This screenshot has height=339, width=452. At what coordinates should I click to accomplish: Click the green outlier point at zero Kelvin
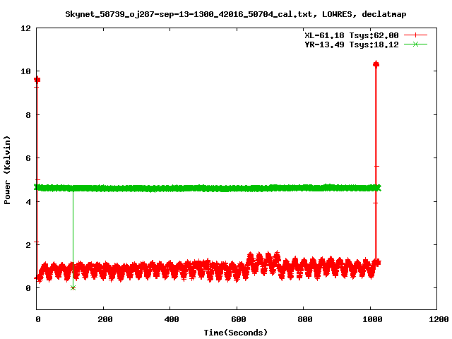73,287
